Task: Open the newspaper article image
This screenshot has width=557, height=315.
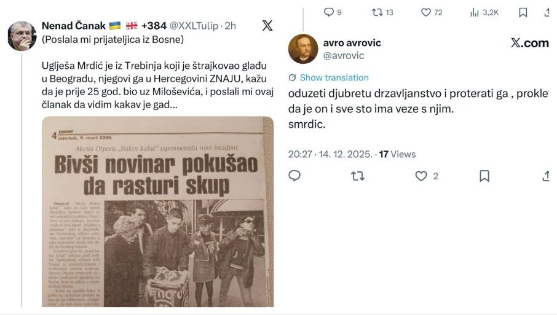Action: 158,211
